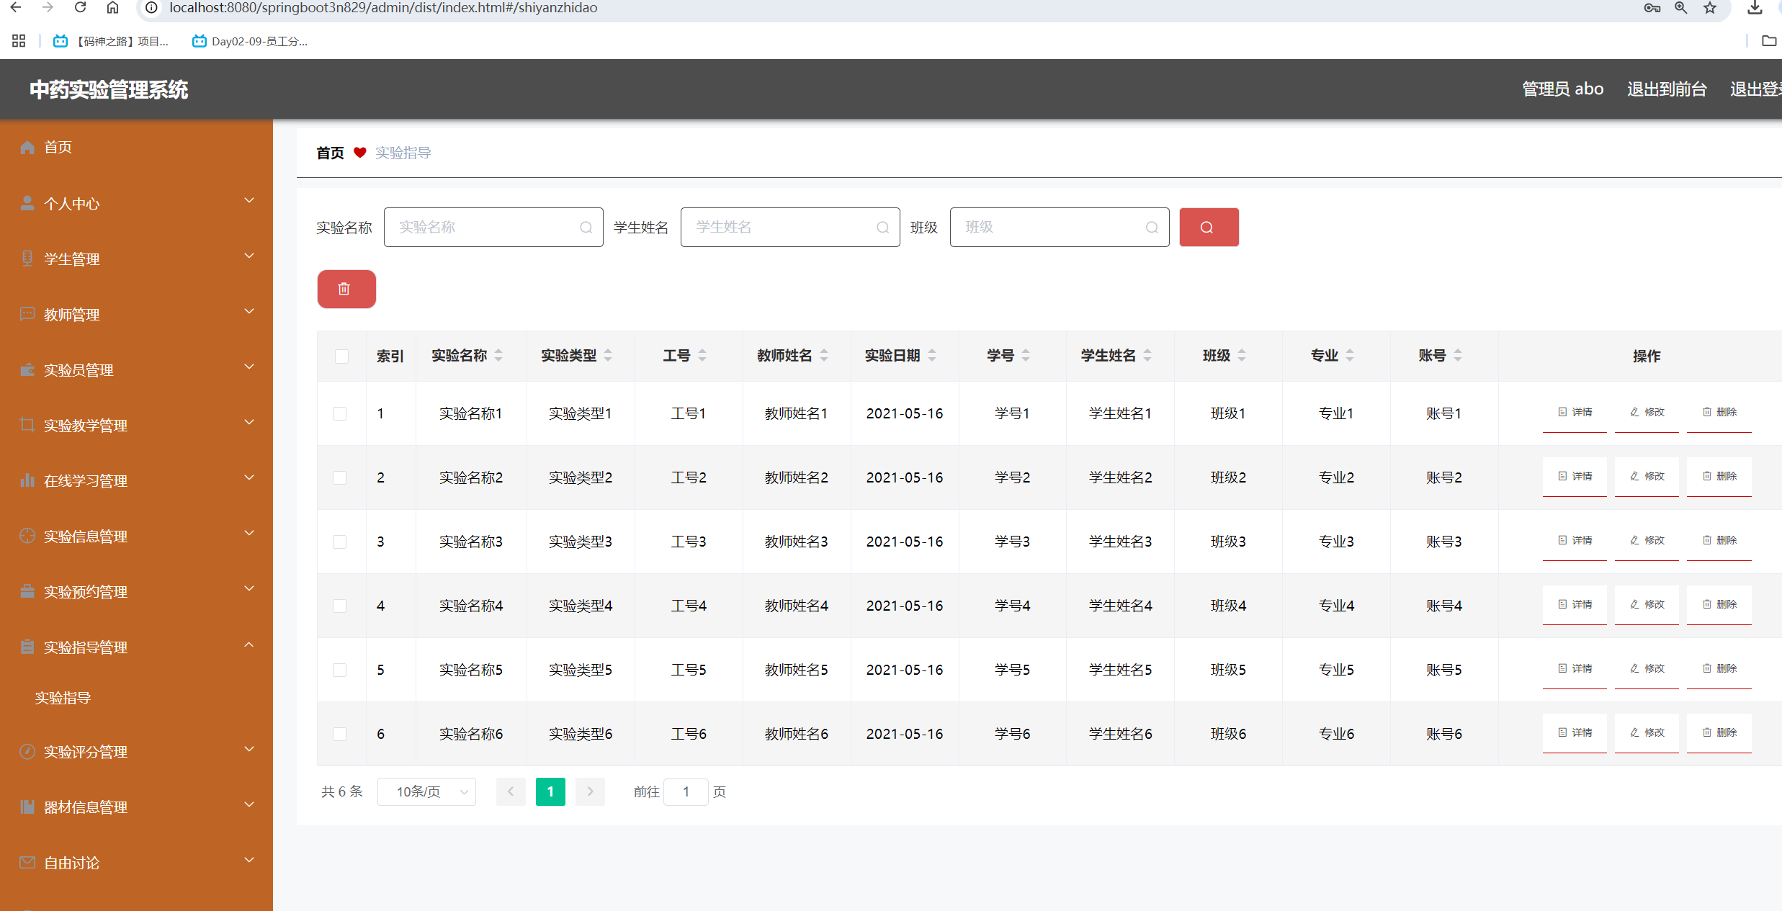Click the browser reload page icon
Screen dimensions: 1782x911
(80, 8)
